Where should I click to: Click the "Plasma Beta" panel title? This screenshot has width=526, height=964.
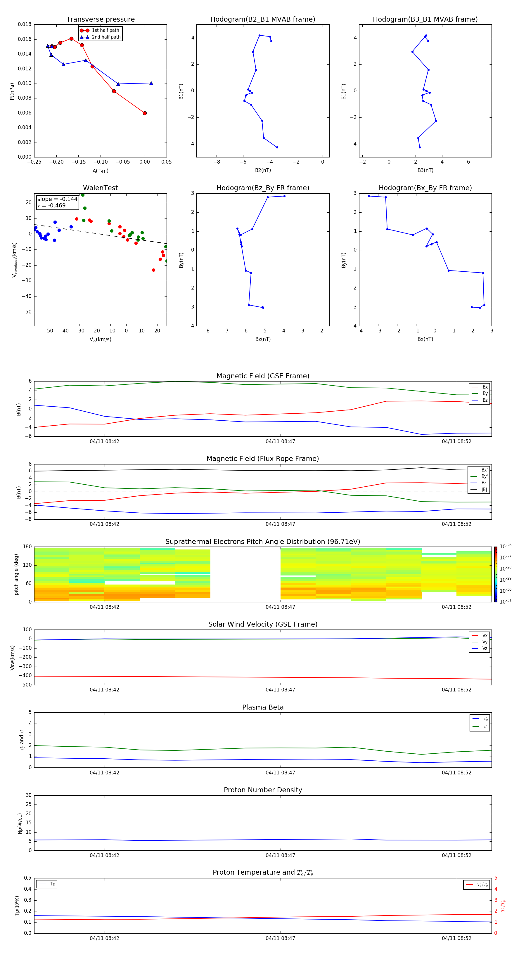coord(263,708)
